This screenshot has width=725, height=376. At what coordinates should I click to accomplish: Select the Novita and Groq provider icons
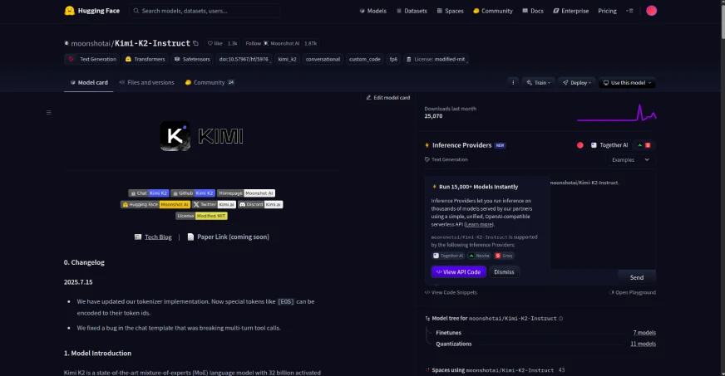point(644,145)
